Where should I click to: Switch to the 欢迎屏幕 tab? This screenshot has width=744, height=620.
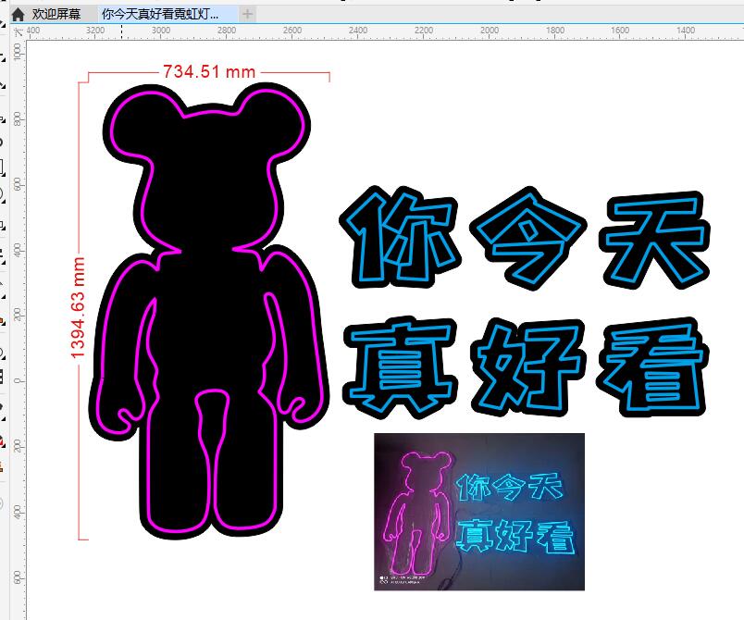(56, 14)
